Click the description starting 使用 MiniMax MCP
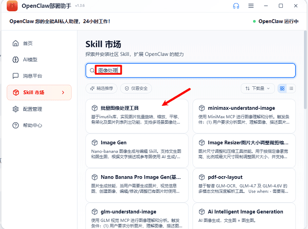The image size is (308, 229). [x=244, y=120]
